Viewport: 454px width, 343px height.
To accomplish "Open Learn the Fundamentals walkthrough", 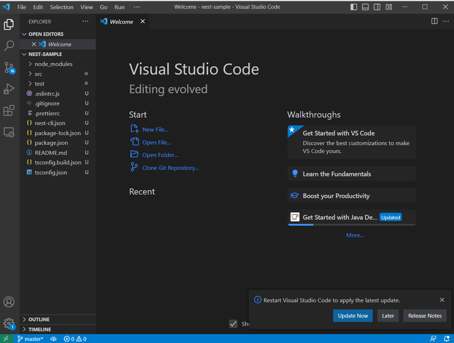I will click(x=352, y=174).
